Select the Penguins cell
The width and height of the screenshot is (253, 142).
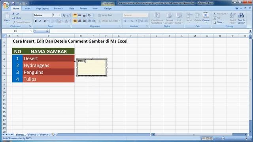[49, 72]
